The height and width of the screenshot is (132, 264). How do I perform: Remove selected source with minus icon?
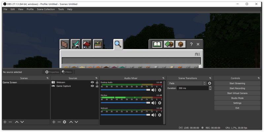tap(59, 122)
